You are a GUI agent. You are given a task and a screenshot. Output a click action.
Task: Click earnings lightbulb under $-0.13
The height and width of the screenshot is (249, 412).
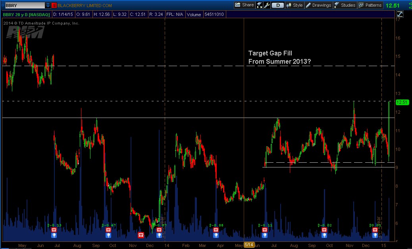pyautogui.click(x=54, y=235)
